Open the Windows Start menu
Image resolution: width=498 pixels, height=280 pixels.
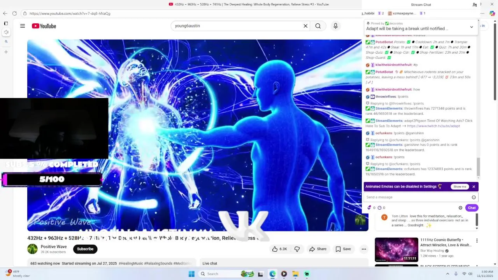pyautogui.click(x=191, y=274)
